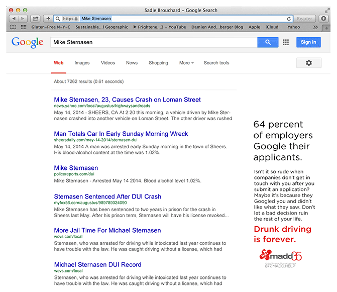This screenshot has height=292, width=337.
Task: Click the blue Google search button
Action: [268, 42]
